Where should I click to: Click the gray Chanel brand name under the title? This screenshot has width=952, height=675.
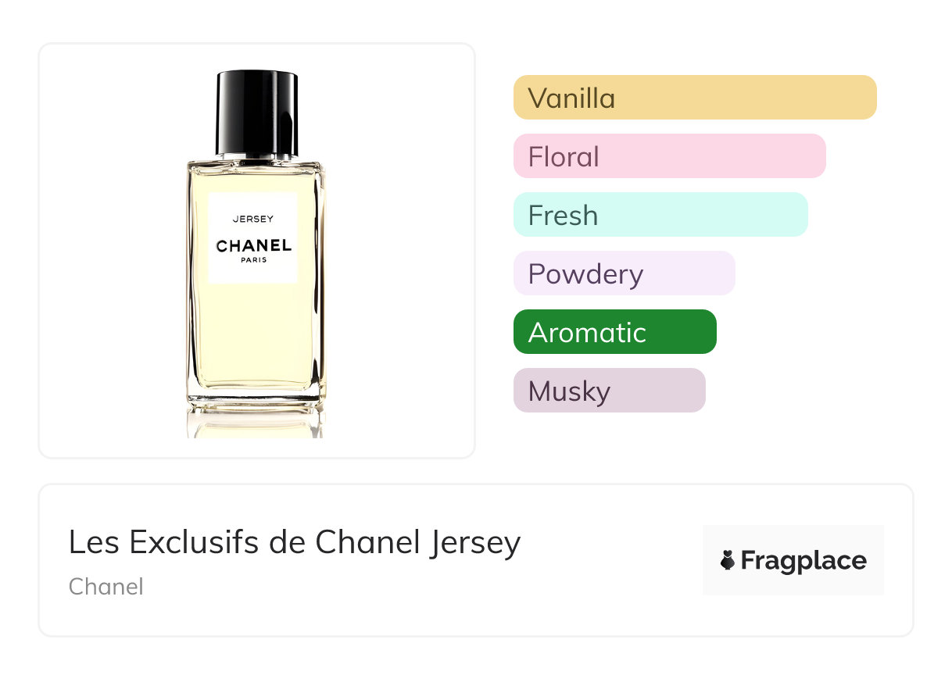tap(106, 587)
